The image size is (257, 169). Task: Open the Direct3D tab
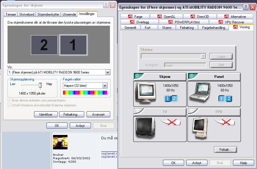click(200, 16)
